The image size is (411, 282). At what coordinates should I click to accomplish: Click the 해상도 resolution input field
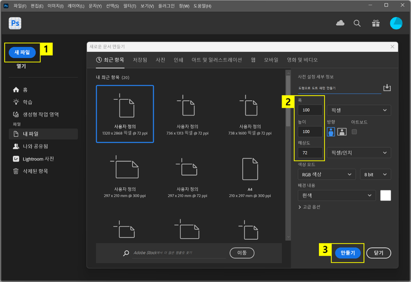(310, 153)
